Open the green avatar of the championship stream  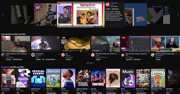pyautogui.click(x=152, y=55)
